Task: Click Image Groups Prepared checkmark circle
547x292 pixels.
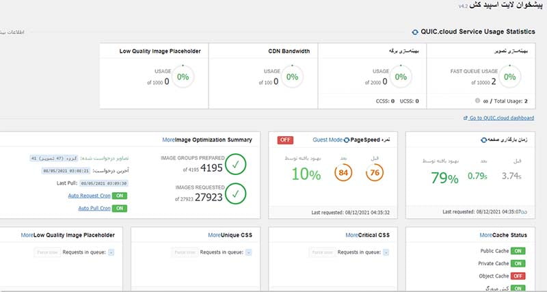Action: click(235, 164)
